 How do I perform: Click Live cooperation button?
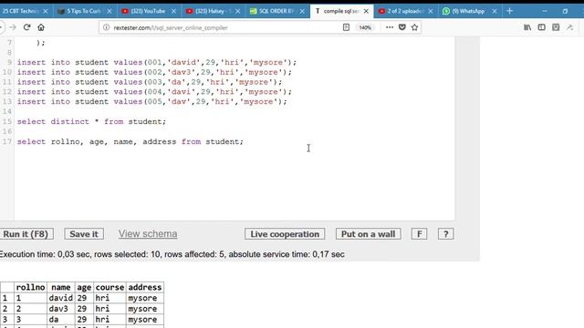point(285,234)
